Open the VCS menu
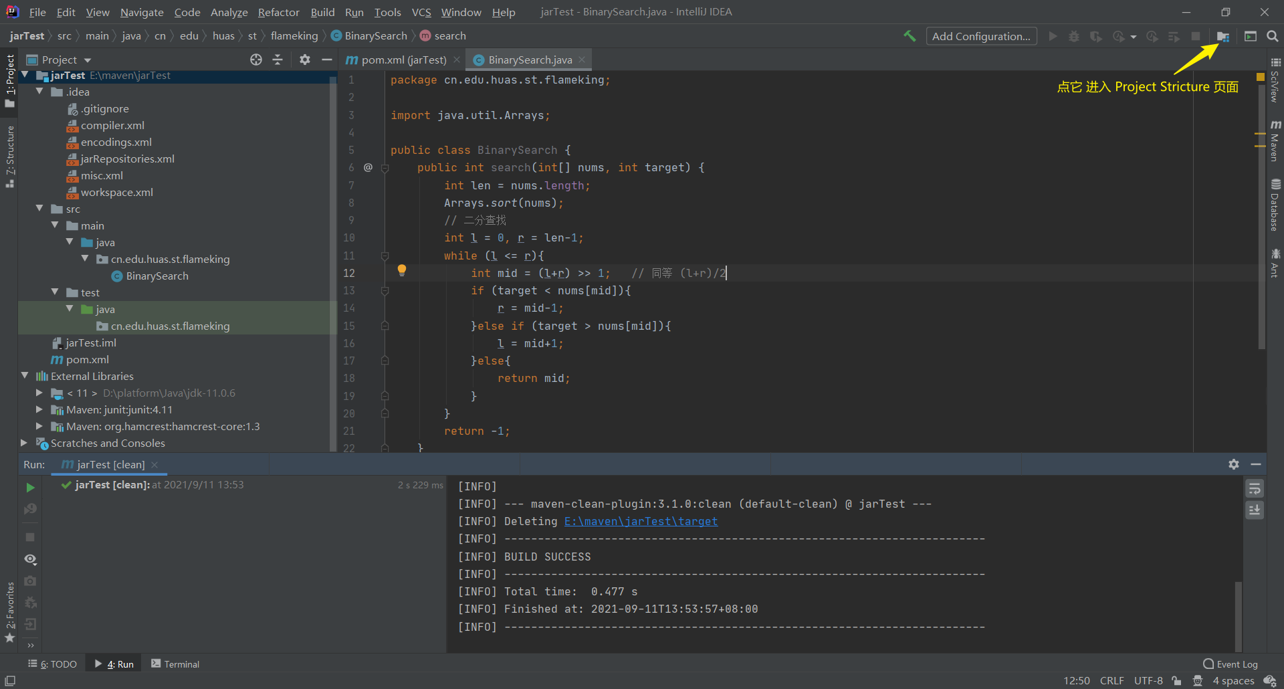 pos(421,12)
